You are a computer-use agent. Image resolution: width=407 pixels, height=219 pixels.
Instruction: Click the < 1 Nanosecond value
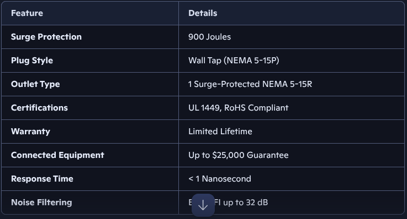(x=220, y=179)
